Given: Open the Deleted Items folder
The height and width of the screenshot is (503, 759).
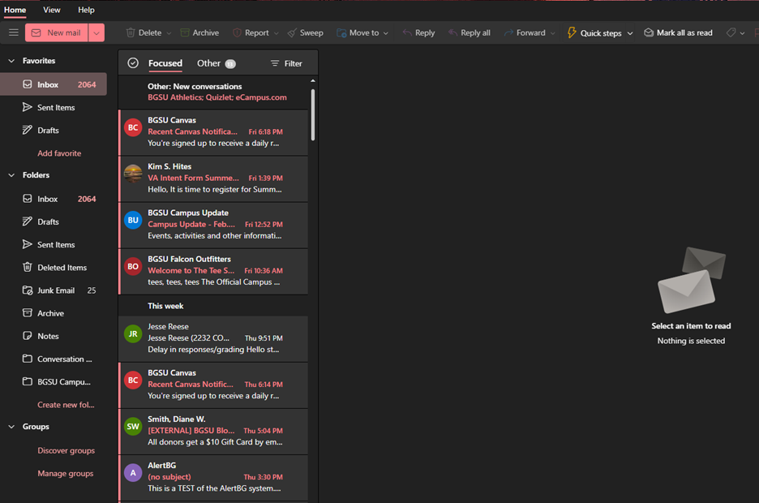Looking at the screenshot, I should tap(54, 267).
